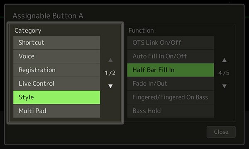This screenshot has width=249, height=149.
Task: Select the Voice category
Action: pyautogui.click(x=56, y=56)
